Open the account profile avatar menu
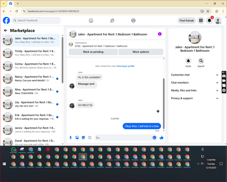The image size is (227, 182). tap(218, 20)
